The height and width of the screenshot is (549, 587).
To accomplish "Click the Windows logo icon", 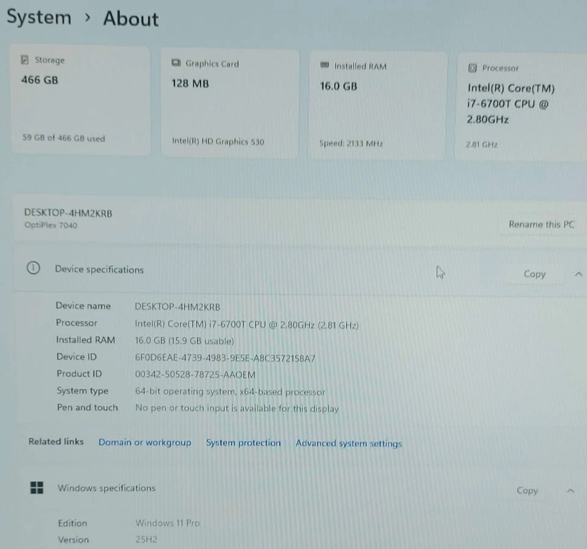I will point(37,487).
